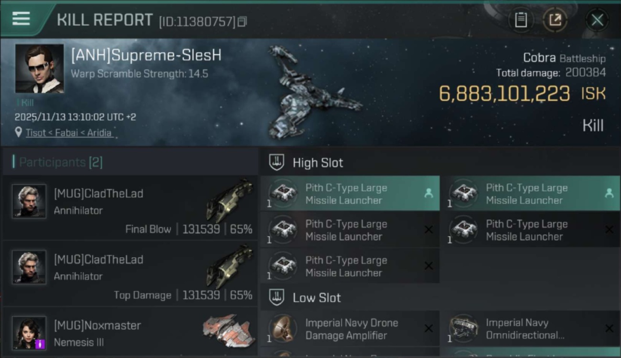This screenshot has width=621, height=358.
Task: Open the hamburger menu icon
Action: (x=21, y=19)
